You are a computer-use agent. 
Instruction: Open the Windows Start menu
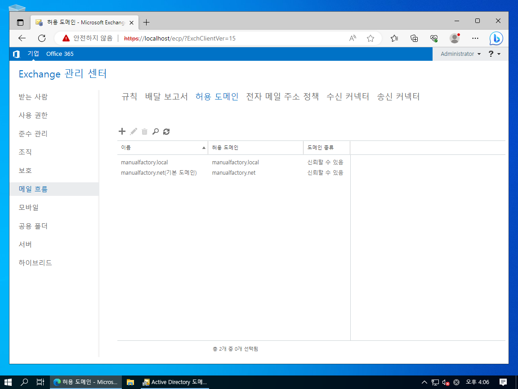click(8, 382)
